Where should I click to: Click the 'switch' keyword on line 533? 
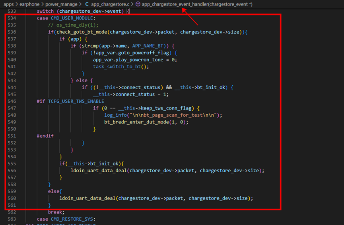point(45,11)
